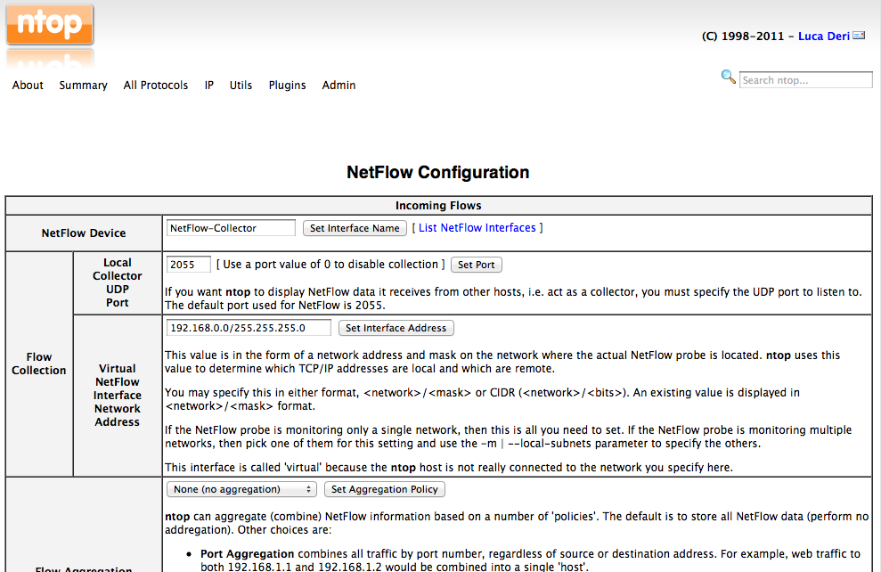Viewport: 881px width, 572px height.
Task: Click the Virtual NetFlow Interface Network Address label
Action: click(118, 395)
